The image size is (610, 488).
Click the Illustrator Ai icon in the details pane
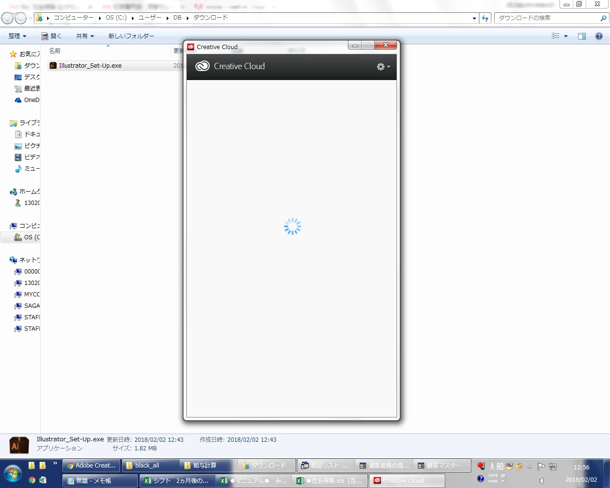pyautogui.click(x=19, y=445)
